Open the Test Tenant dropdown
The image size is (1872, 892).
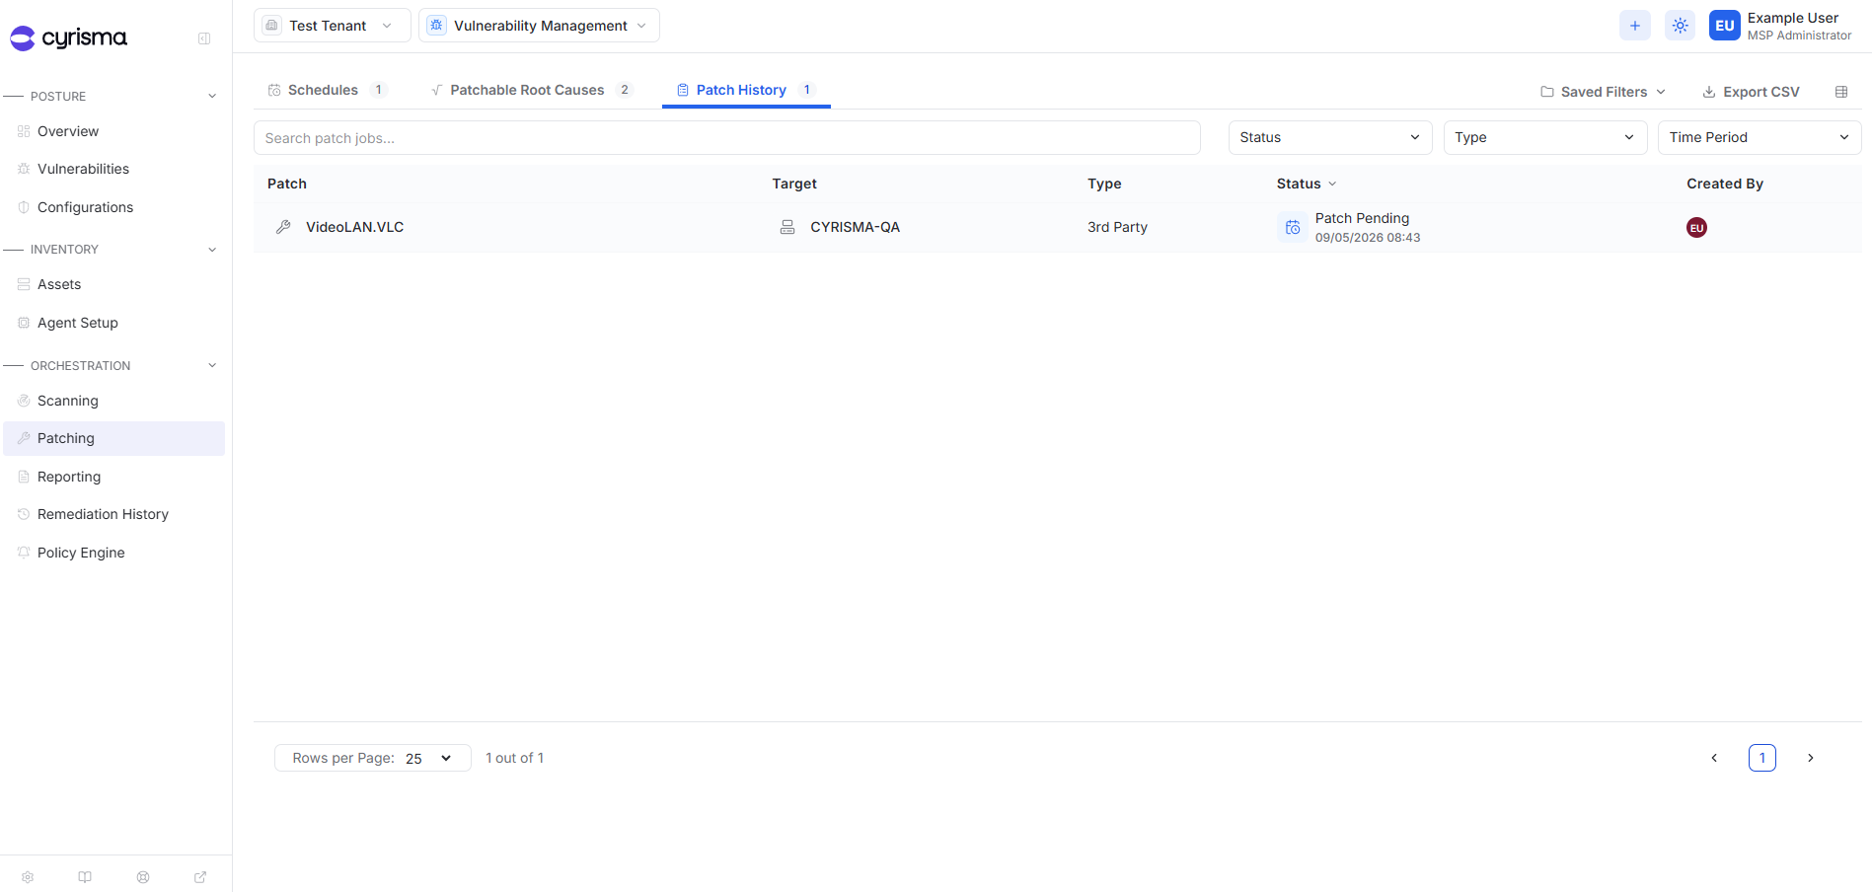pos(333,26)
